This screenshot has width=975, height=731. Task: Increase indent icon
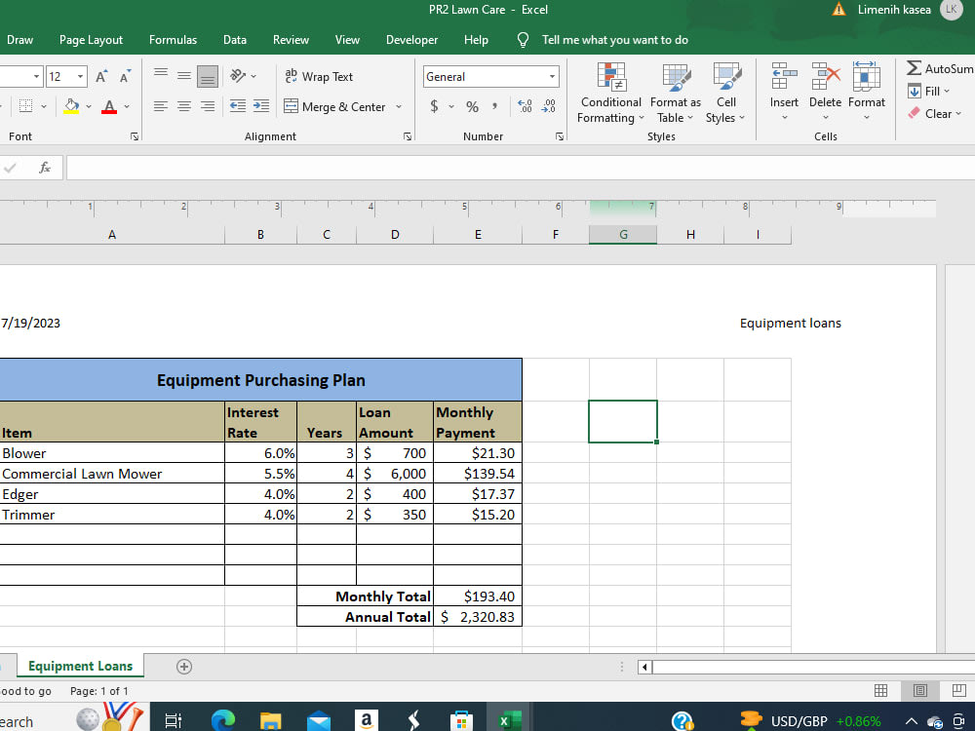[261, 106]
